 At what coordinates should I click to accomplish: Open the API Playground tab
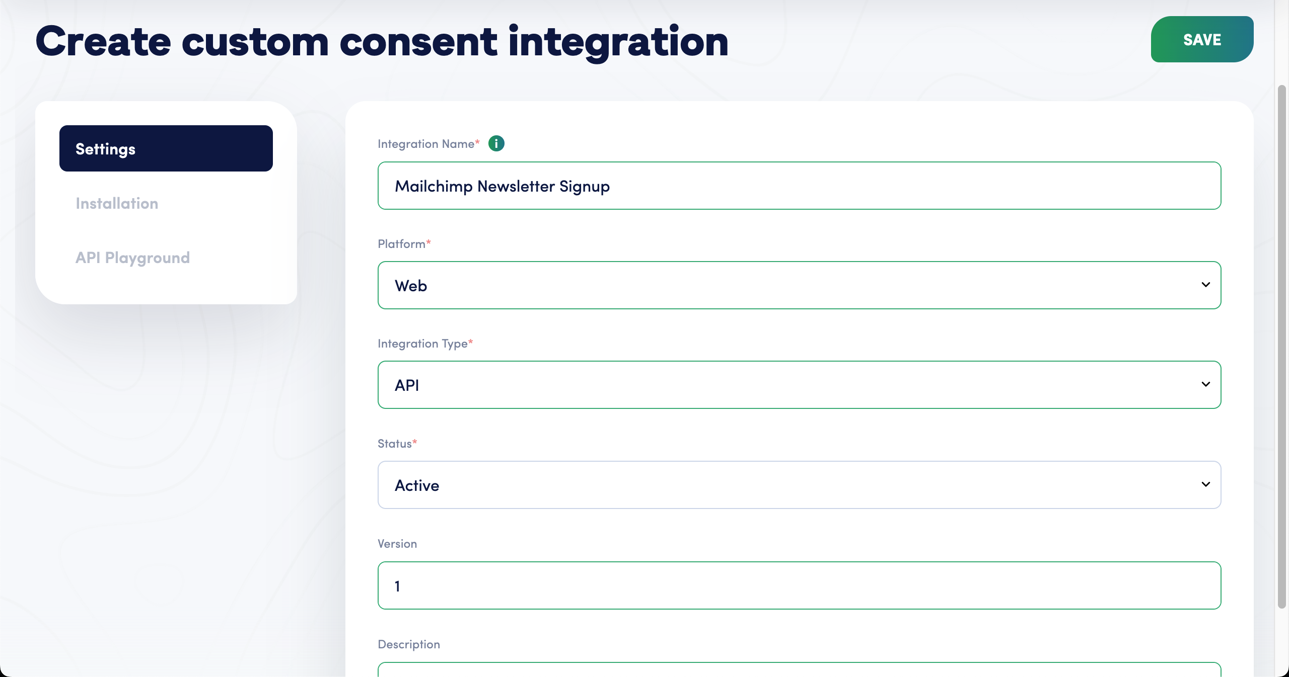tap(133, 258)
